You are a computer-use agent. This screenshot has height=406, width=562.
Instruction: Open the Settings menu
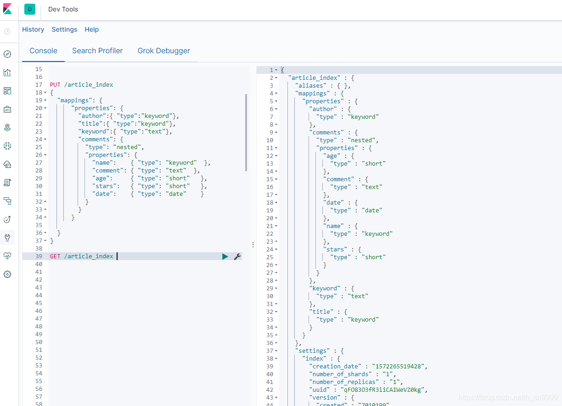coord(64,29)
